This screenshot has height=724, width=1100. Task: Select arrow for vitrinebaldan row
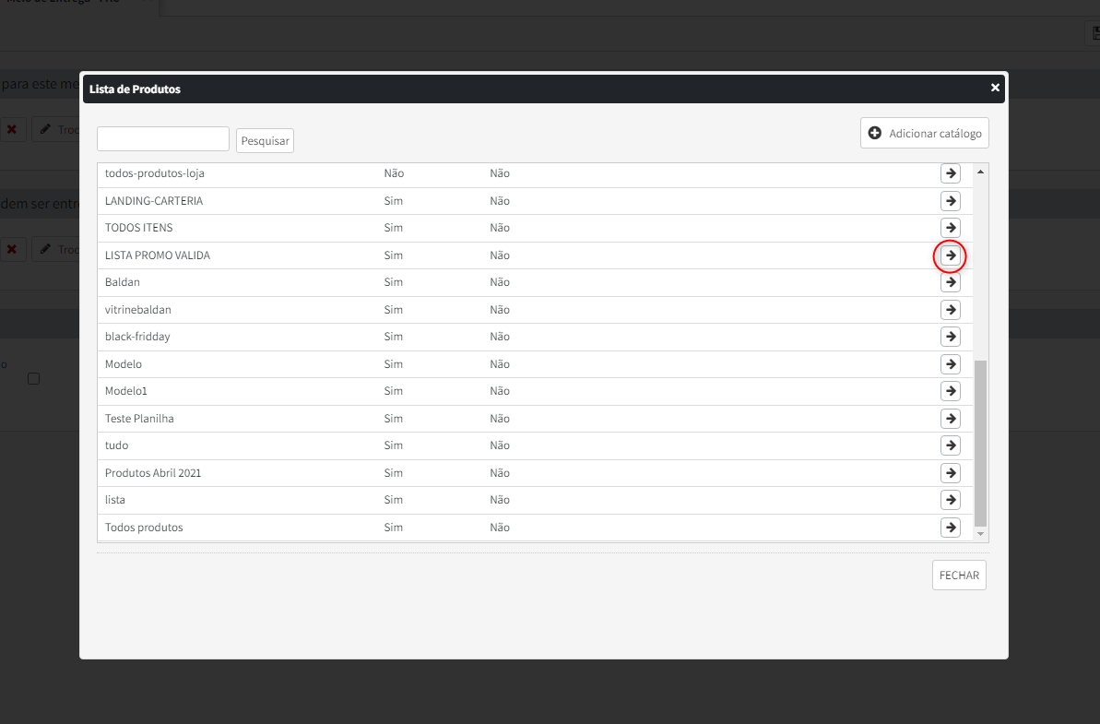950,309
